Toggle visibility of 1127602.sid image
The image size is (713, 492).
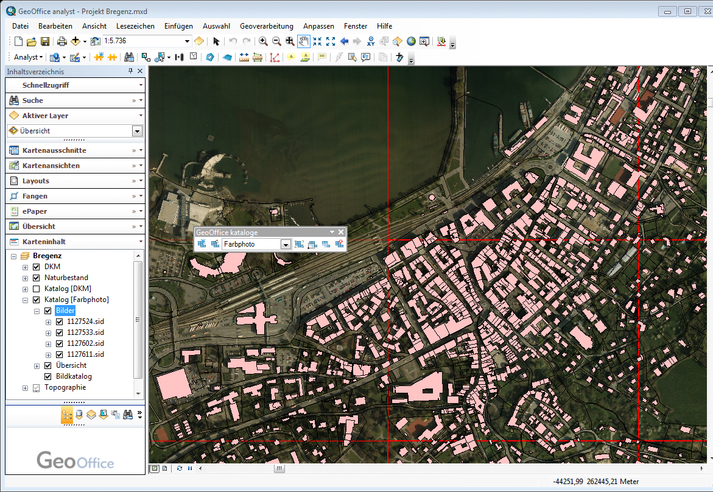coord(59,343)
